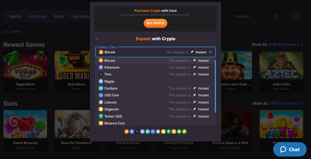The height and width of the screenshot is (159, 311).
Task: Open the Zeus the Thunderer game thumbnail
Action: coord(72,124)
